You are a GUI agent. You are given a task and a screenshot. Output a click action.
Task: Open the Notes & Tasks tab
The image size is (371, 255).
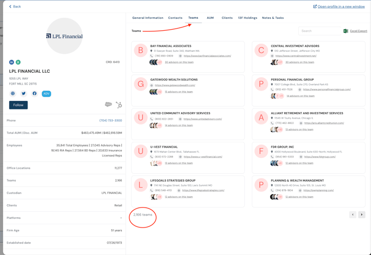[x=273, y=18]
